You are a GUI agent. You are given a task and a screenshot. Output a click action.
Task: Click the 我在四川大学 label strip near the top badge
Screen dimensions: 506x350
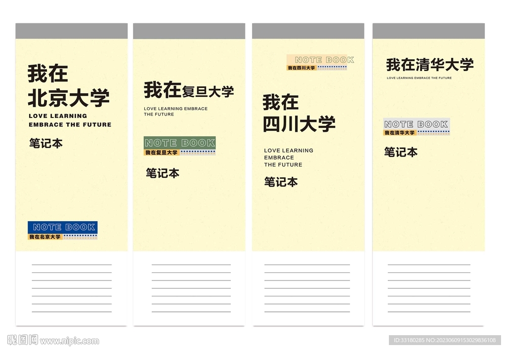tap(301, 67)
